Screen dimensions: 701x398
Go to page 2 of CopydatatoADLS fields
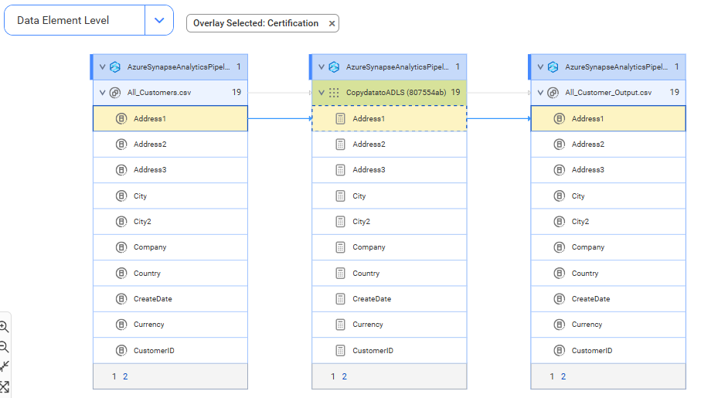[344, 376]
